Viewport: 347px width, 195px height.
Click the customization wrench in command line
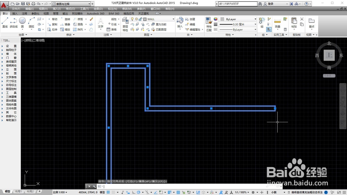click(x=94, y=186)
